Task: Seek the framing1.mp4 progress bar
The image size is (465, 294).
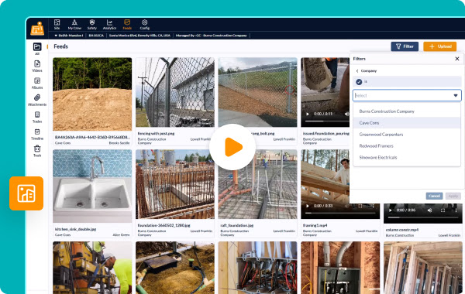Action: click(340, 213)
